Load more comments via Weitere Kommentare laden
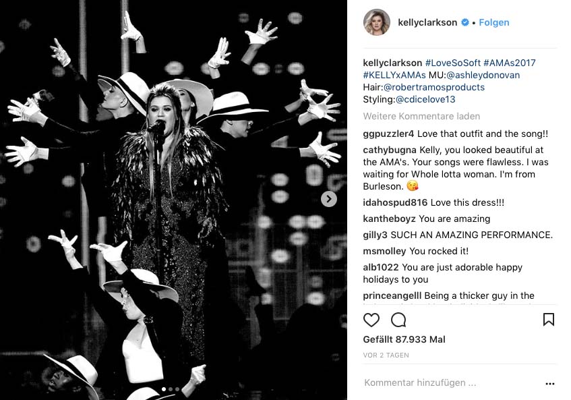 (x=421, y=116)
